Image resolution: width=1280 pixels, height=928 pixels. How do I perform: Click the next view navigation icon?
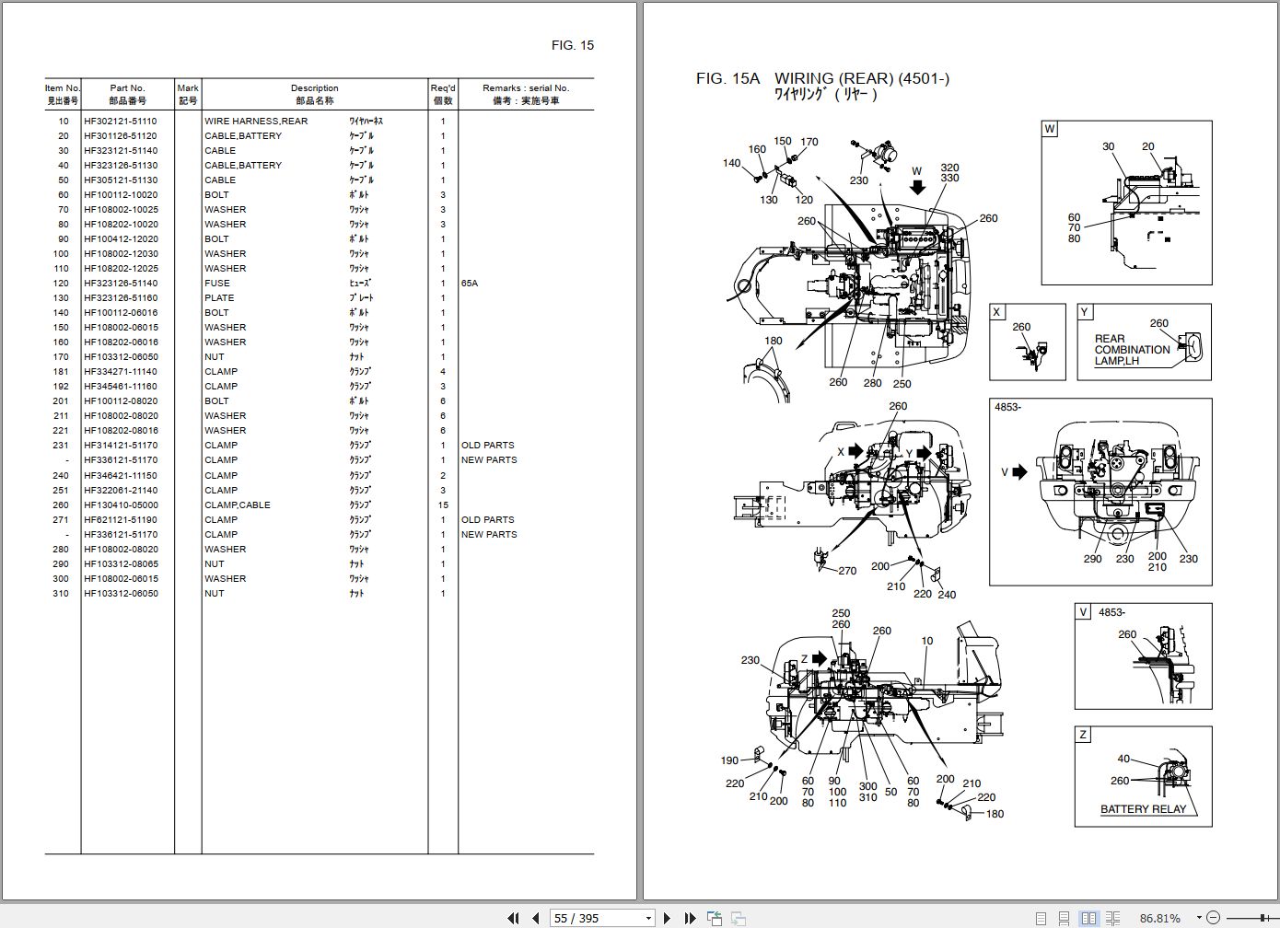coord(737,918)
